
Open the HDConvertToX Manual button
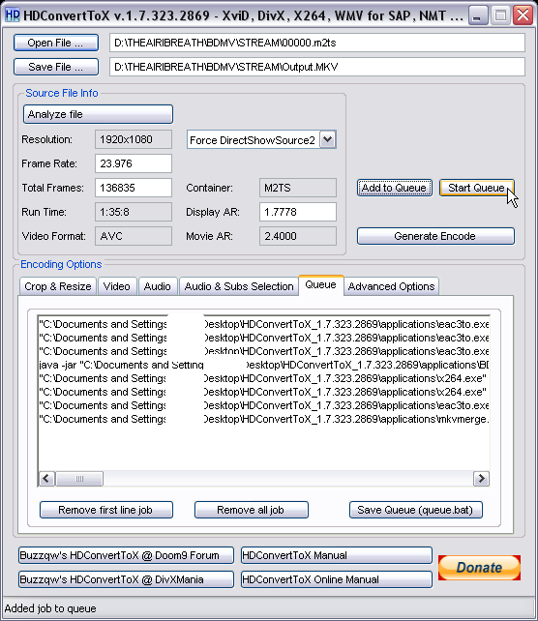(337, 555)
